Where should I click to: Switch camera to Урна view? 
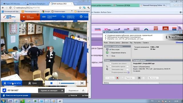tap(32, 83)
